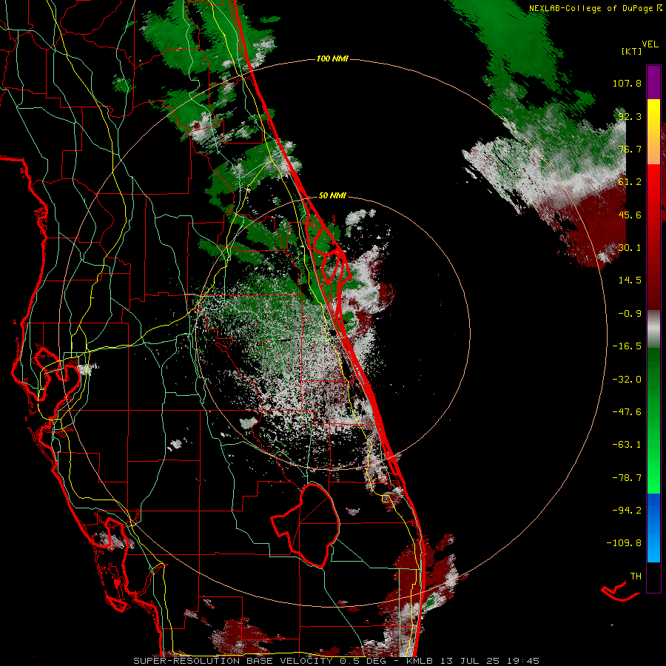The width and height of the screenshot is (666, 666).
Task: Click the -94.2 scale value
Action: tap(627, 511)
